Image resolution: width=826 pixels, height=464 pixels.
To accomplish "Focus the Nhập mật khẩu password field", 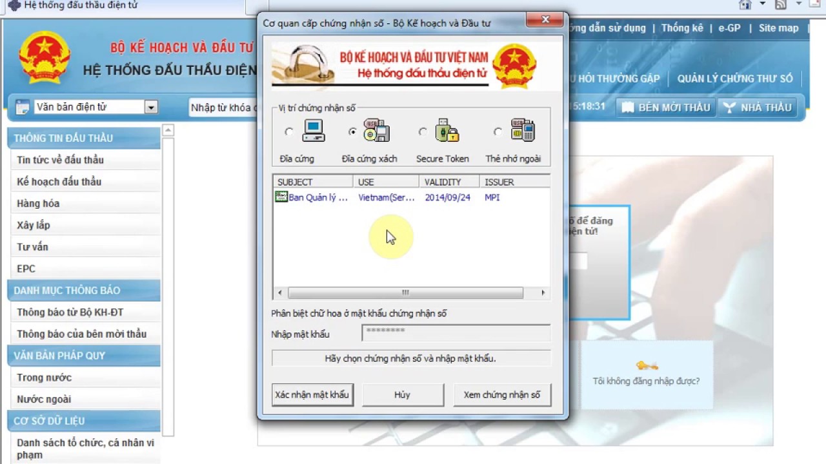I will 456,333.
